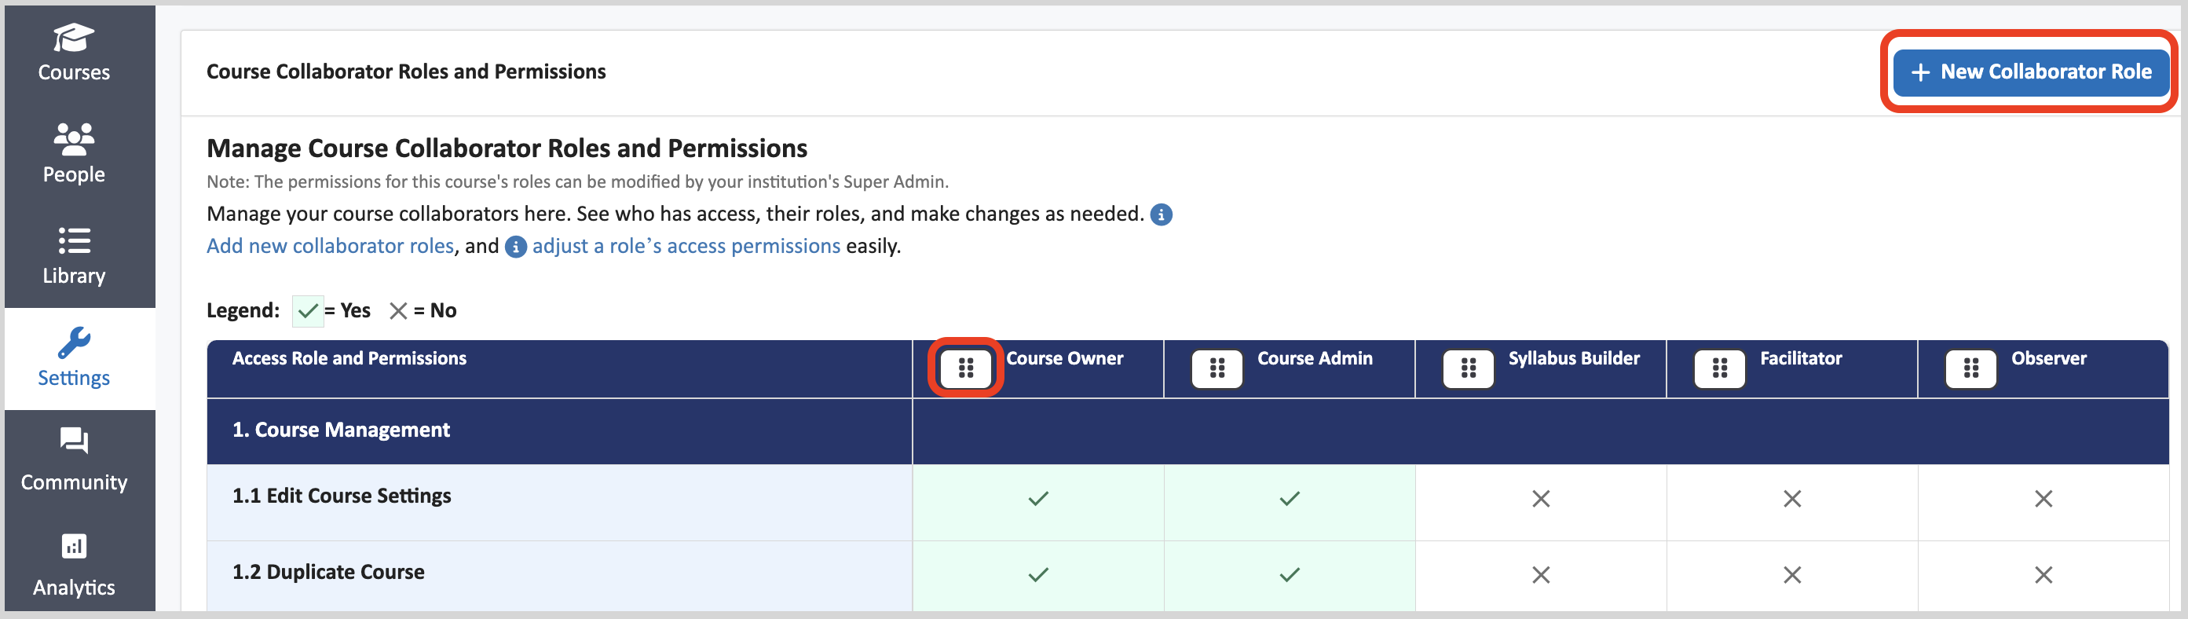Click 'Course Collaborator Roles and Permissions' panel title
2188x619 pixels.
[406, 72]
